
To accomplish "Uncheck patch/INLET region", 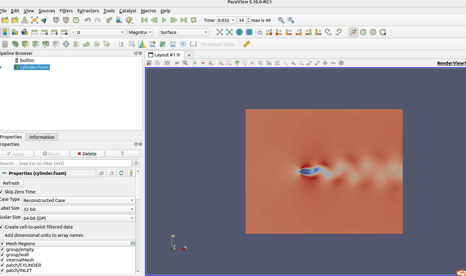I will click(2, 270).
